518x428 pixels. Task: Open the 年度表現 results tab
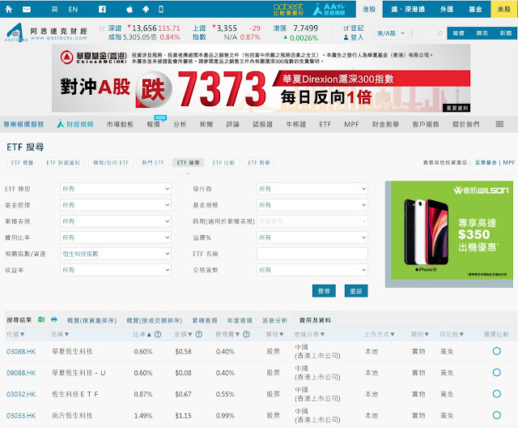tap(240, 320)
